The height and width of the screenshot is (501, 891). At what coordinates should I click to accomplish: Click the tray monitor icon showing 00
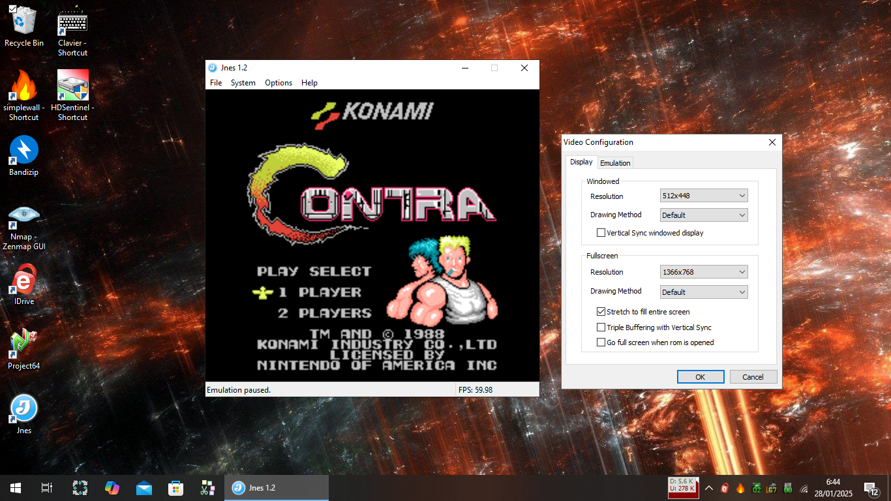point(788,488)
